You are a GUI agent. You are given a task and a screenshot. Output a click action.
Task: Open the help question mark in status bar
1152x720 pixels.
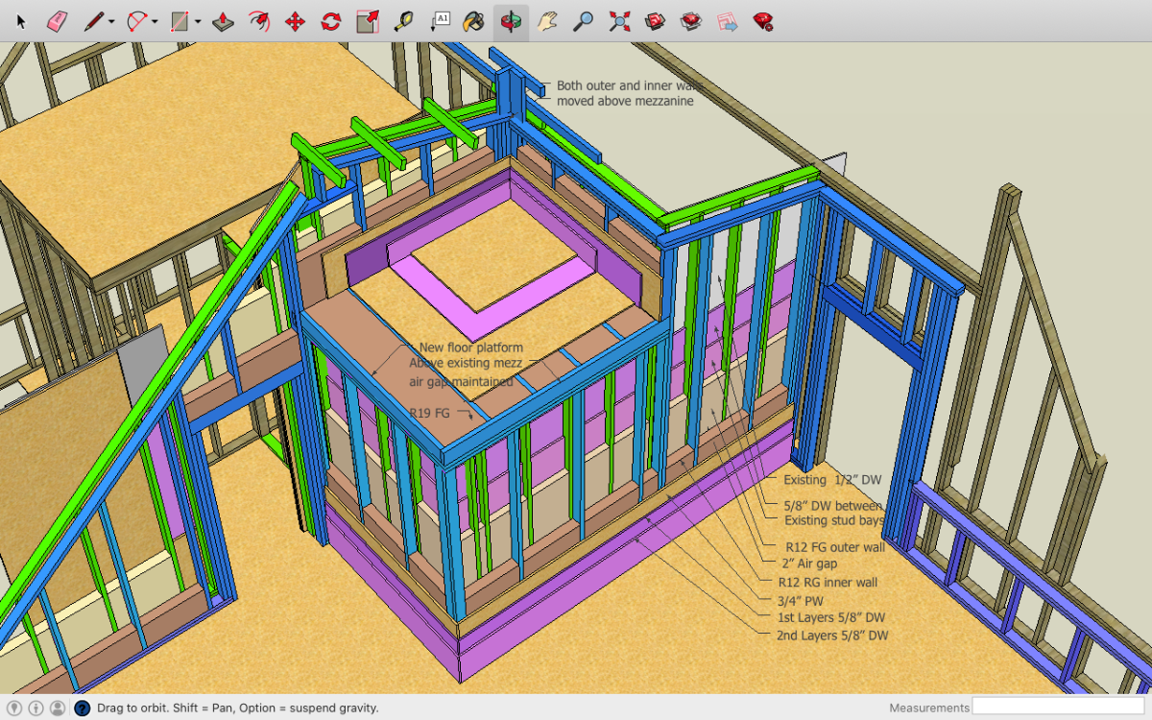(x=83, y=708)
